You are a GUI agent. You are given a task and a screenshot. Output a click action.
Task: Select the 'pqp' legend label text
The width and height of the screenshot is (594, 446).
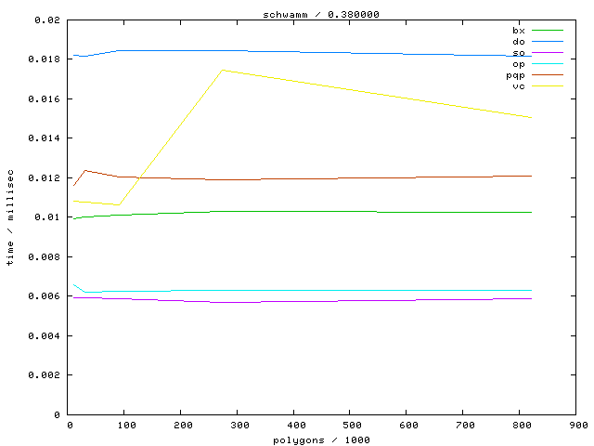tap(515, 75)
